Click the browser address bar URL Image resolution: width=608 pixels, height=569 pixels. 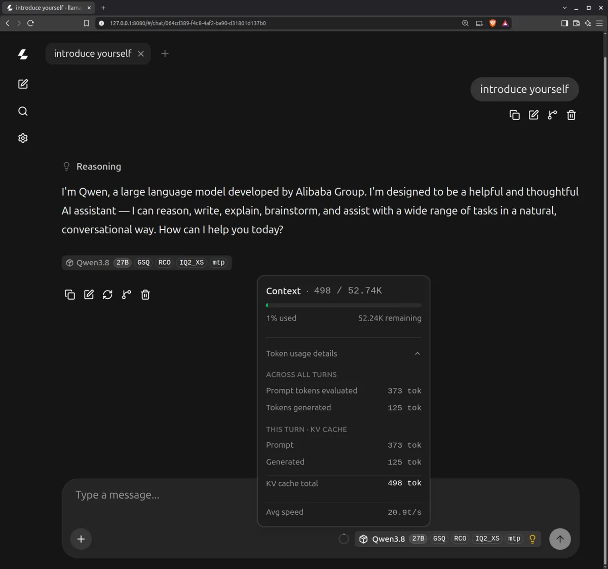coord(188,23)
